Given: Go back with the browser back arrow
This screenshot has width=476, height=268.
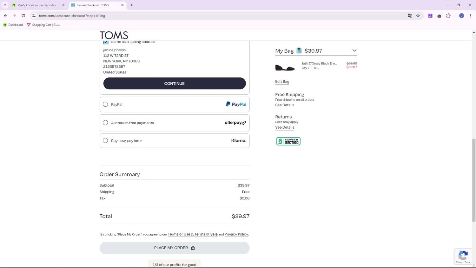Looking at the screenshot, I should tap(5, 16).
